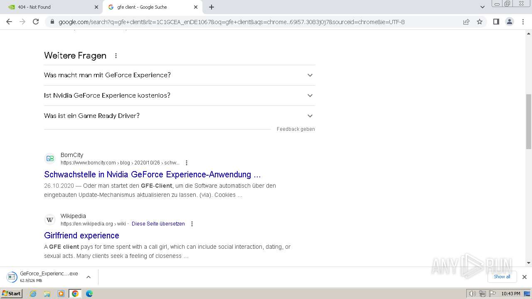Close the 'gfe client - Google Suche' tab
The width and height of the screenshot is (532, 299).
(196, 7)
